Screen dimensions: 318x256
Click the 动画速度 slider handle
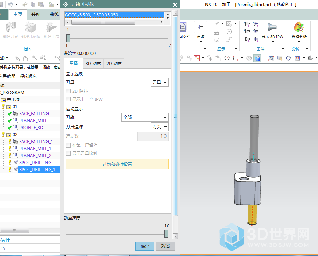(x=167, y=234)
